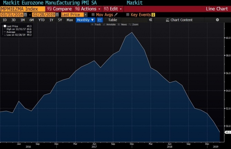Screen dimensions: 231x149
Task: Open the Key Events info icon
Action: tap(153, 15)
